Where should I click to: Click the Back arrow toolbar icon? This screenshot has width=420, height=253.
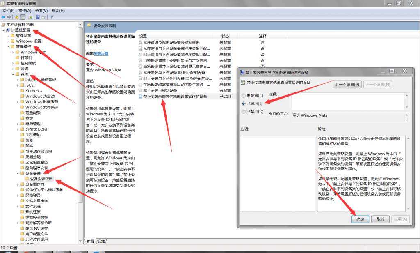click(x=3, y=17)
